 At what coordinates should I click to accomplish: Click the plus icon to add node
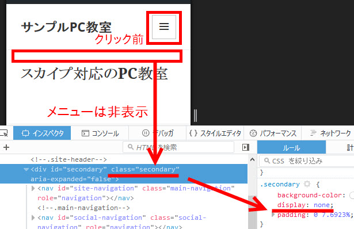tap(6, 147)
